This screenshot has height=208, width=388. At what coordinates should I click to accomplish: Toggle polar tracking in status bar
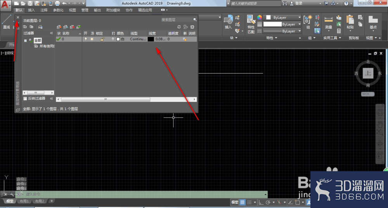(x=268, y=202)
